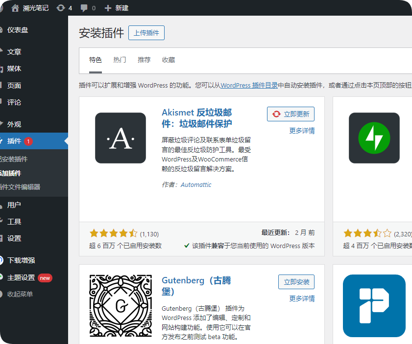Open the blue P plugin icon
The image size is (412, 344).
374,306
